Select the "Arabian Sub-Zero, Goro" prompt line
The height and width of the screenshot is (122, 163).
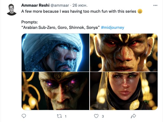[x=61, y=28]
